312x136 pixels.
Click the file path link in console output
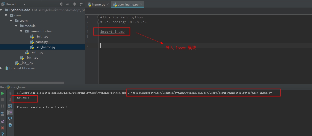(200, 93)
